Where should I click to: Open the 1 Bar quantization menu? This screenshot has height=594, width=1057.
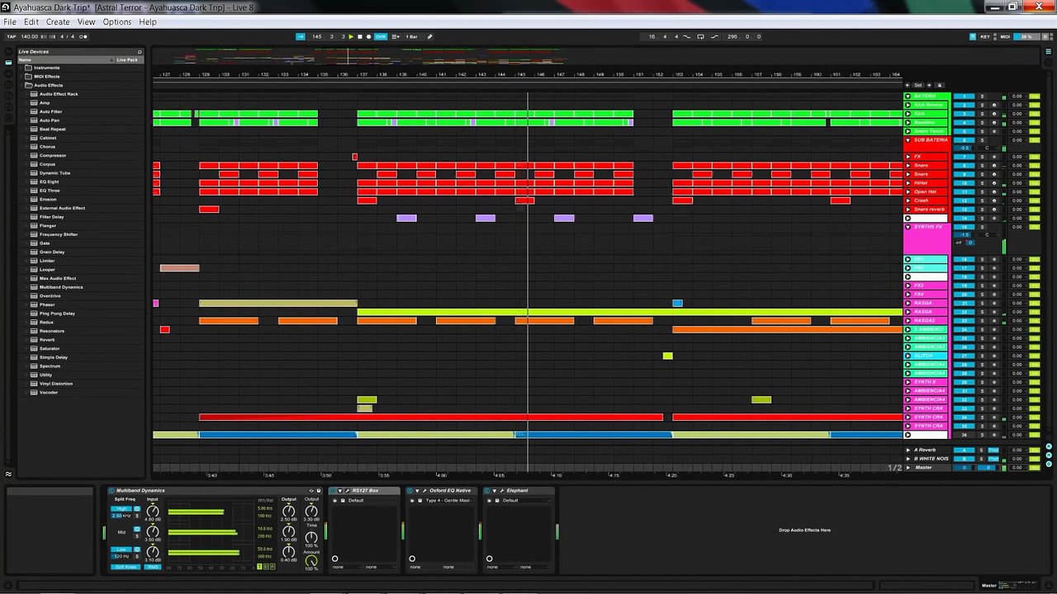click(x=411, y=36)
